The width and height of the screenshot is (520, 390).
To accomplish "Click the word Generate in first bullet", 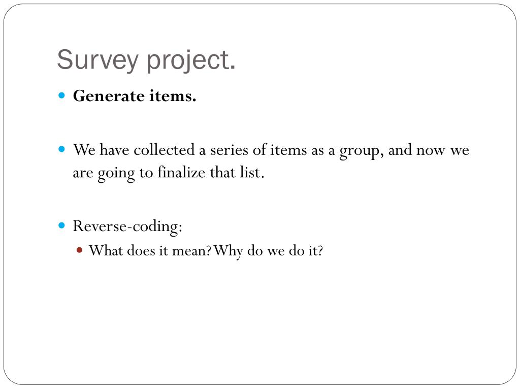I will click(109, 96).
